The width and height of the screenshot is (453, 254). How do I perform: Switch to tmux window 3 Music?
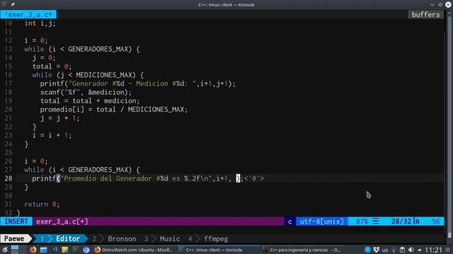tap(162, 238)
